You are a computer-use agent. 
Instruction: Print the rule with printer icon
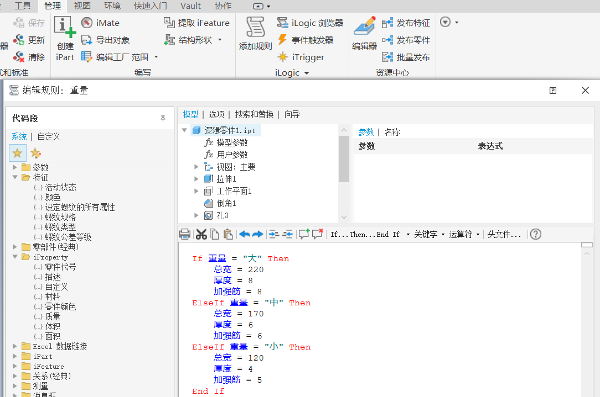click(185, 234)
